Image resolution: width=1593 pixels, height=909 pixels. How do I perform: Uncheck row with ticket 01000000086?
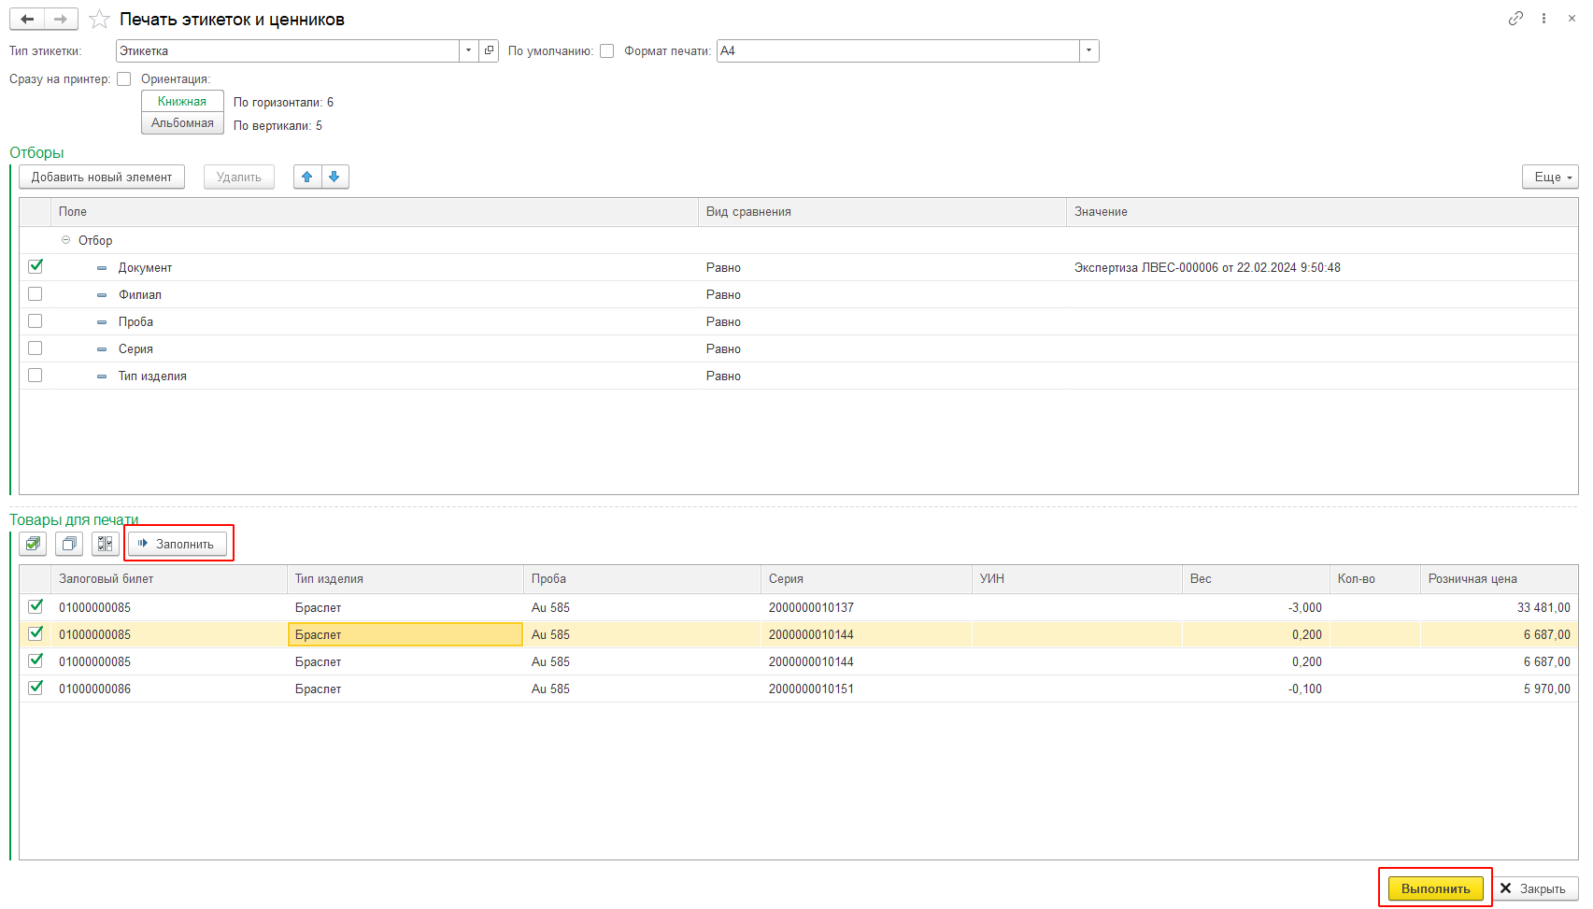(36, 688)
